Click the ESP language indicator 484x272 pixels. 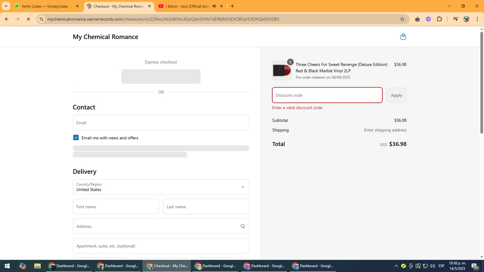(x=441, y=266)
